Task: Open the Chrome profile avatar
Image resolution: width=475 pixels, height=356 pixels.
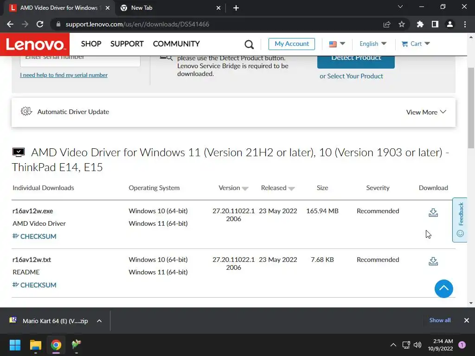Action: (x=450, y=24)
